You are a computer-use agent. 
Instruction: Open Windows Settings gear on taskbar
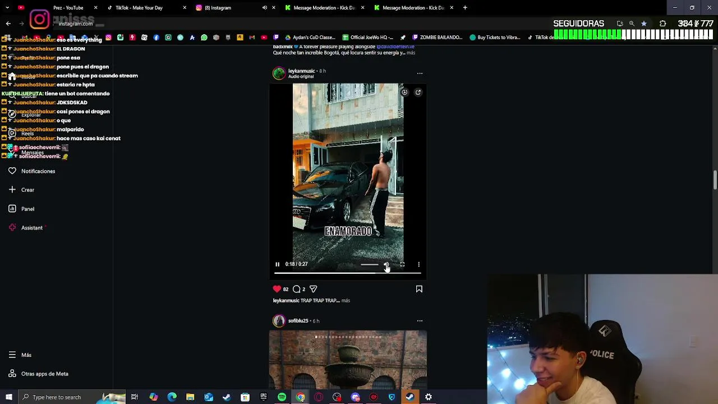[x=429, y=397]
